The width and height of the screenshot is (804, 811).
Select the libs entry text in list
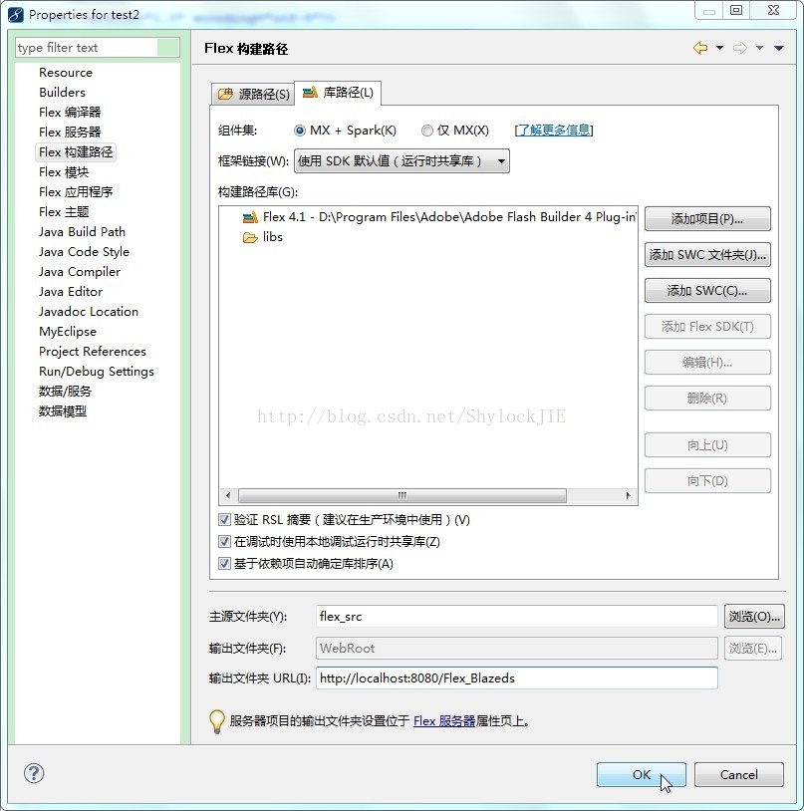point(272,237)
